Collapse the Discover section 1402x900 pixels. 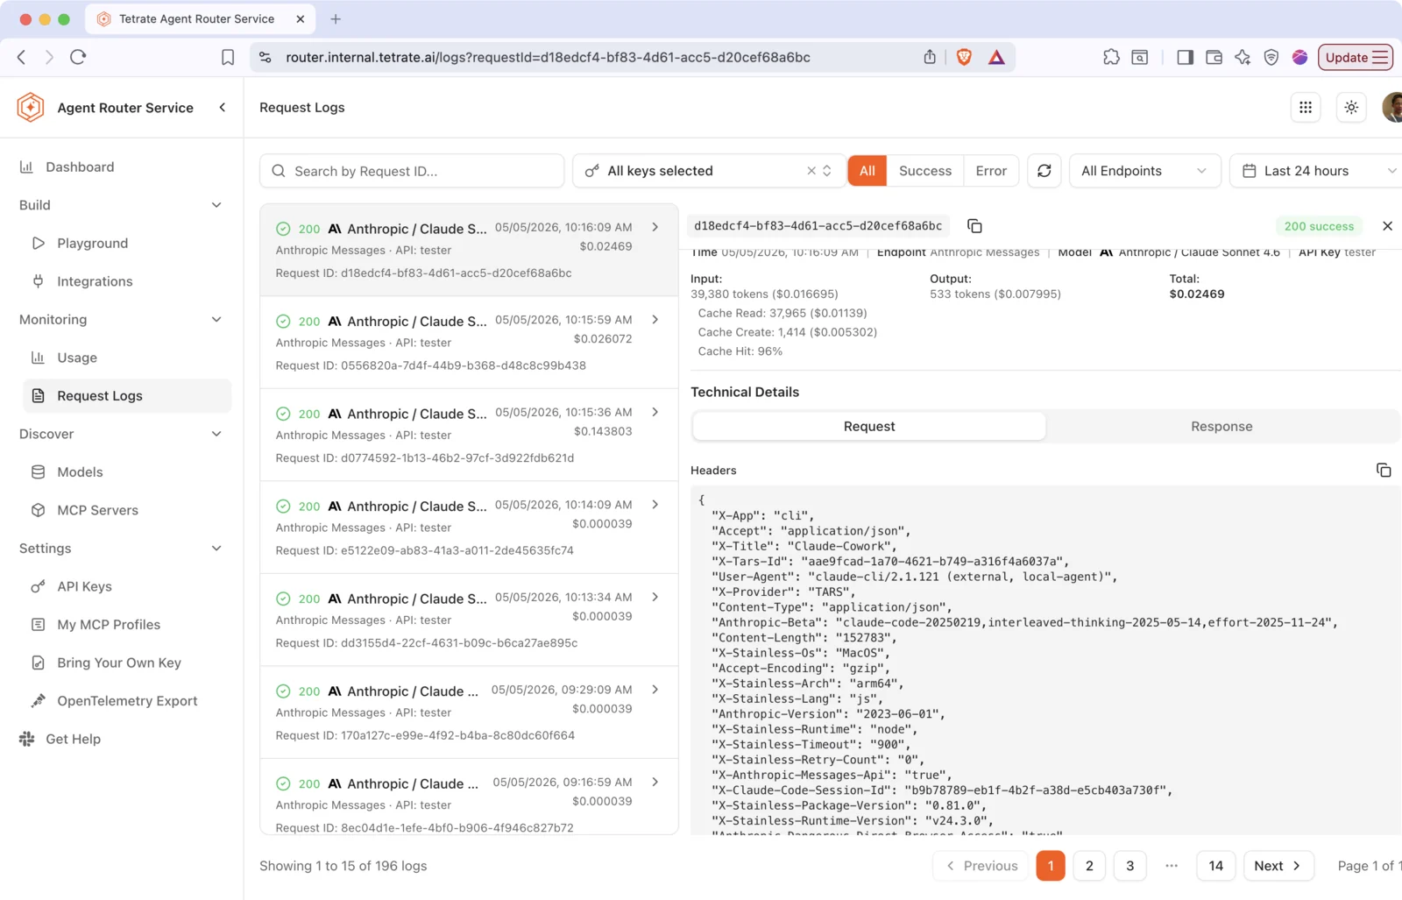[216, 434]
